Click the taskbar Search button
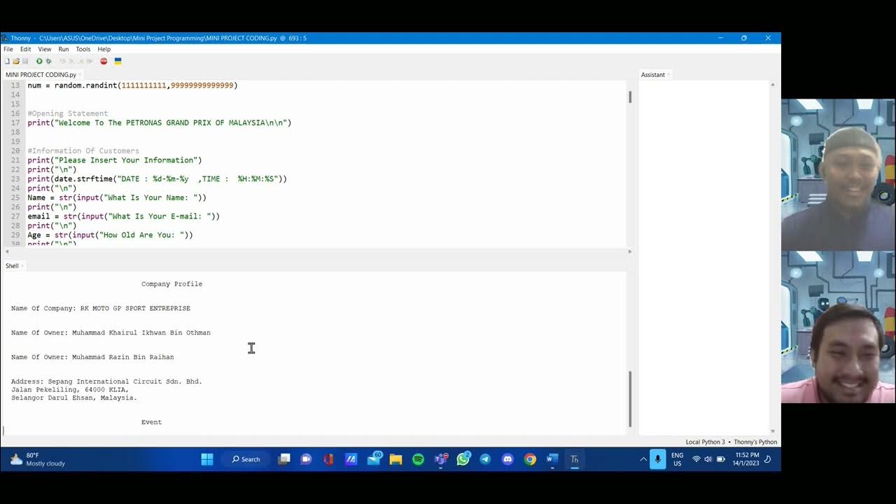The image size is (896, 504). pyautogui.click(x=246, y=459)
